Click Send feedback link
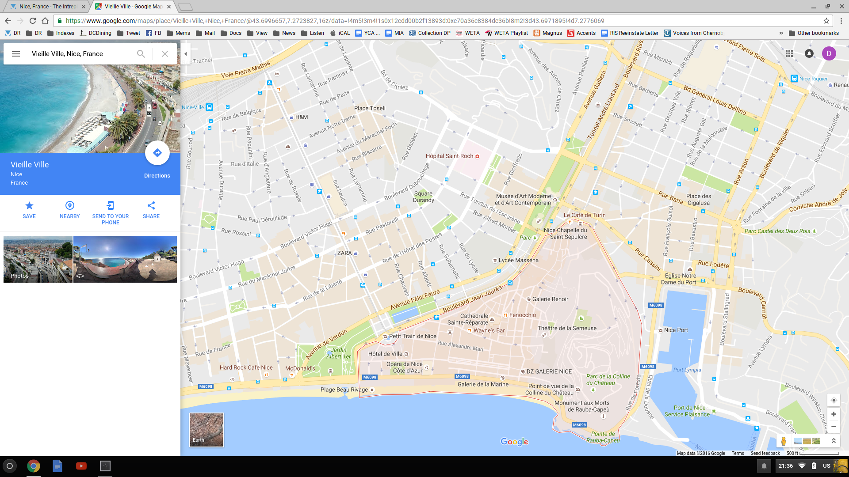The image size is (849, 477). (765, 453)
